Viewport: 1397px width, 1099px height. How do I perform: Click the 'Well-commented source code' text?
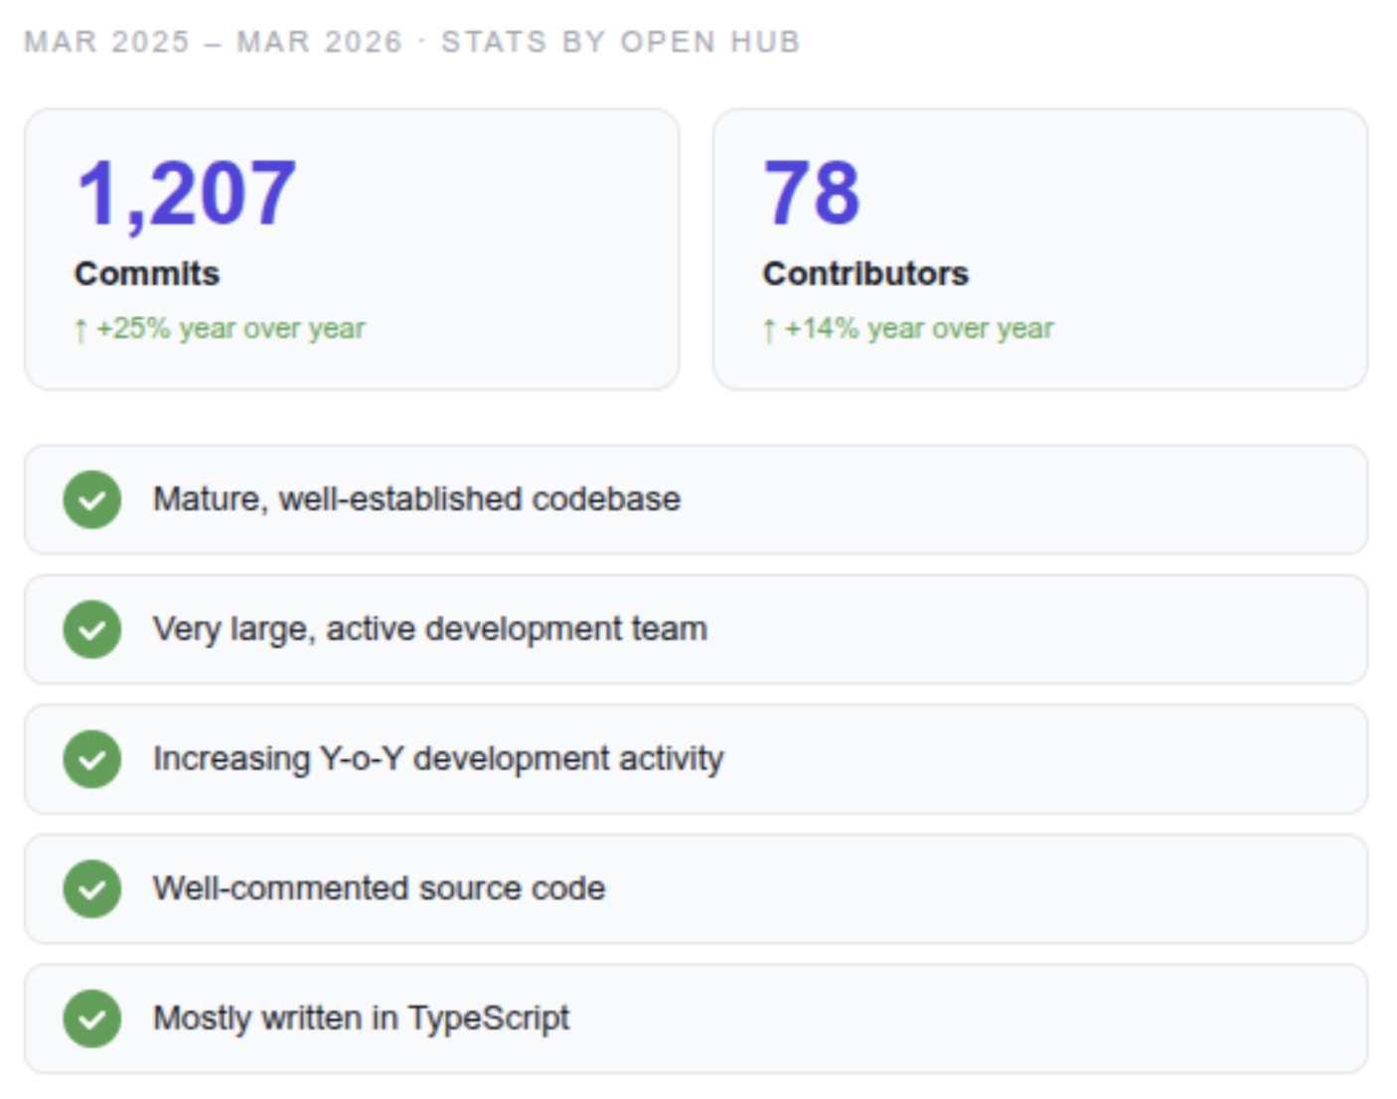coord(379,888)
